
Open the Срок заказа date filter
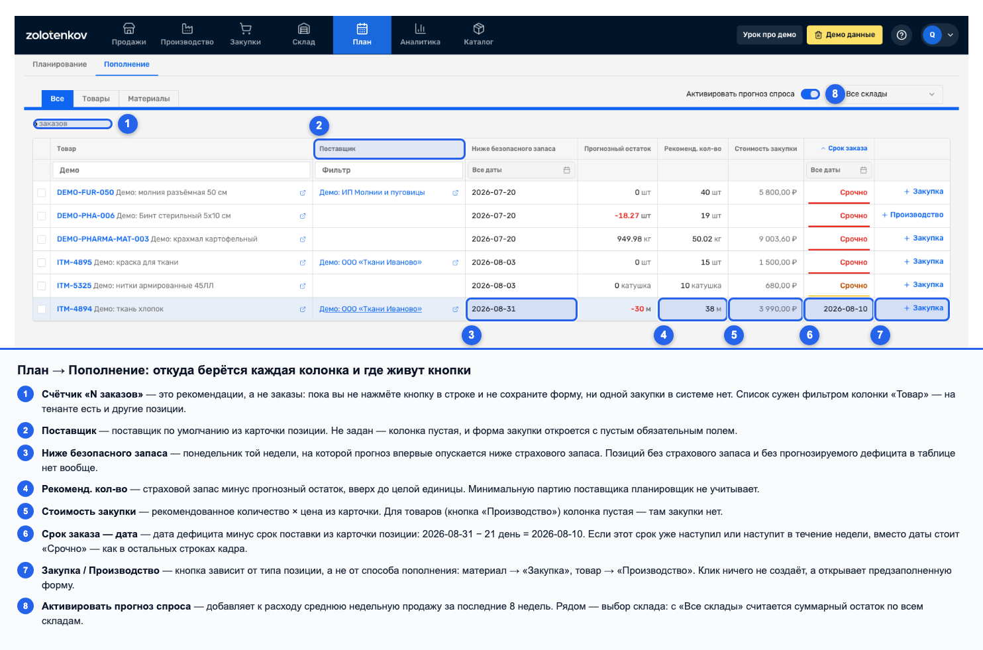(x=839, y=170)
